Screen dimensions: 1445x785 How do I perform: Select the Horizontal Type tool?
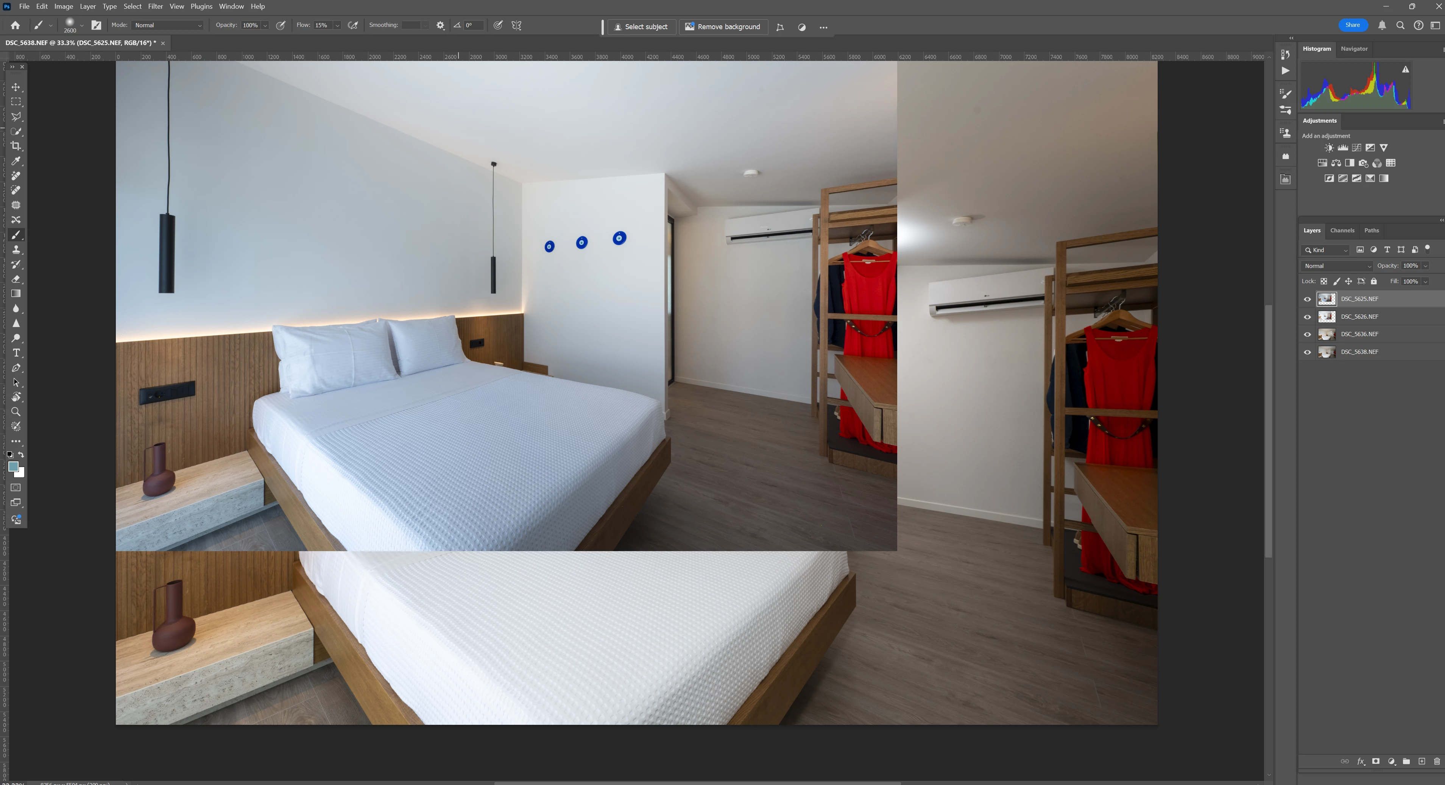(16, 353)
